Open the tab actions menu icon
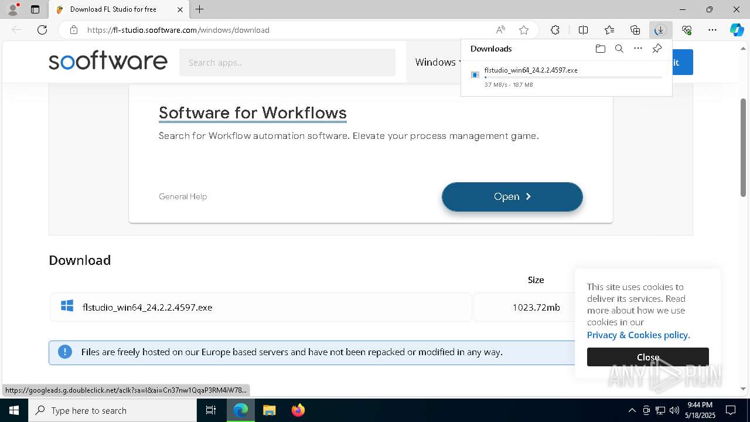This screenshot has height=422, width=750. pos(35,9)
